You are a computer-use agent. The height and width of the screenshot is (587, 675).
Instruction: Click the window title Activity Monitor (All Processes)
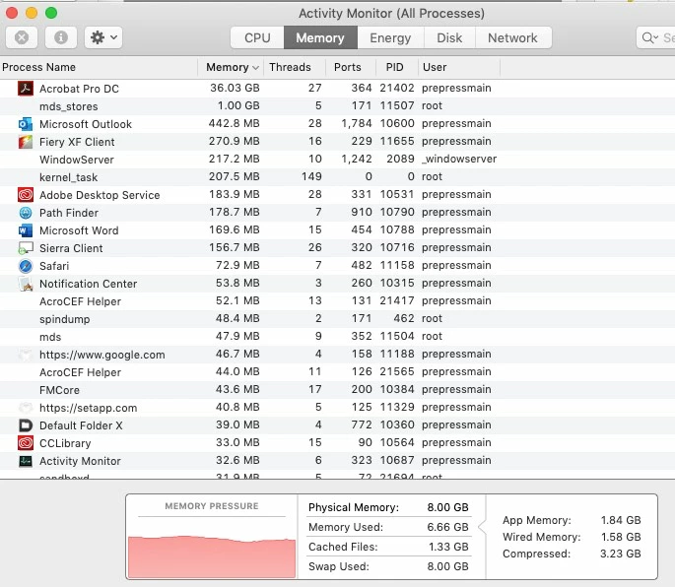pyautogui.click(x=391, y=14)
